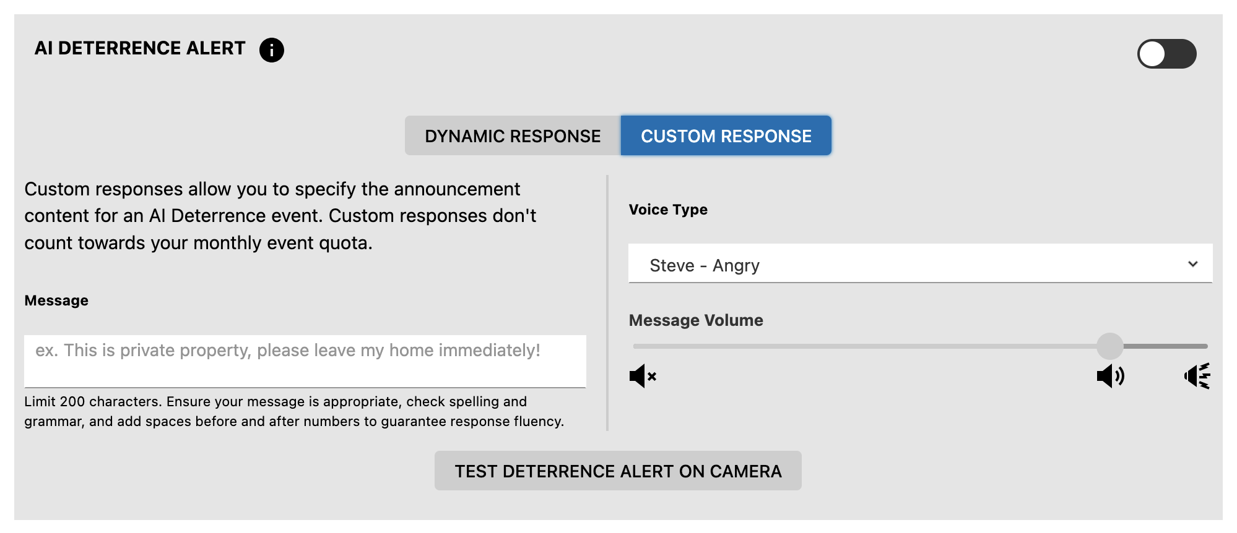Open the Voice Type dropdown
1237x533 pixels.
(920, 264)
